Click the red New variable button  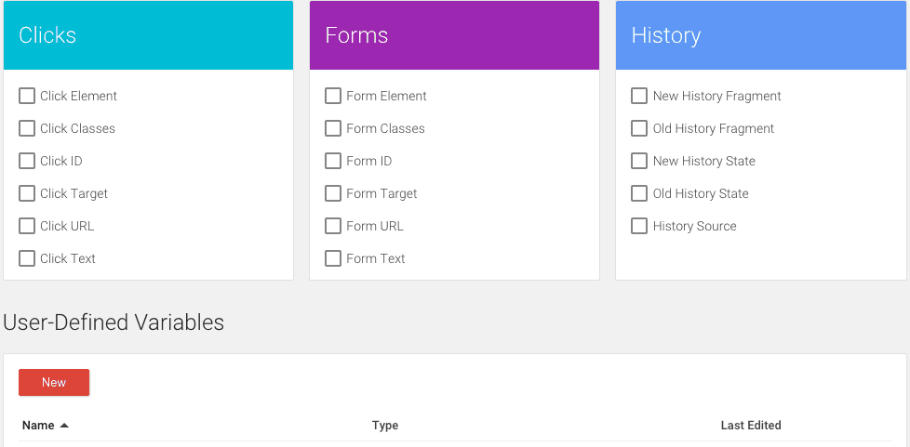(x=54, y=382)
